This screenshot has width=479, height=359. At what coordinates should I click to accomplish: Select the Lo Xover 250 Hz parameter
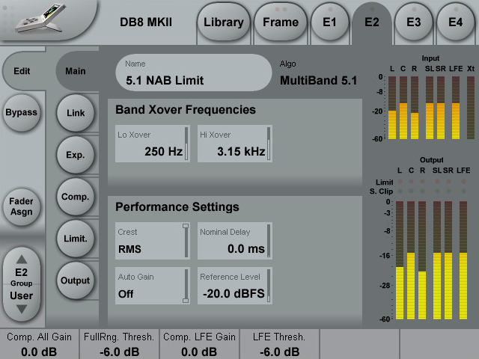[153, 144]
